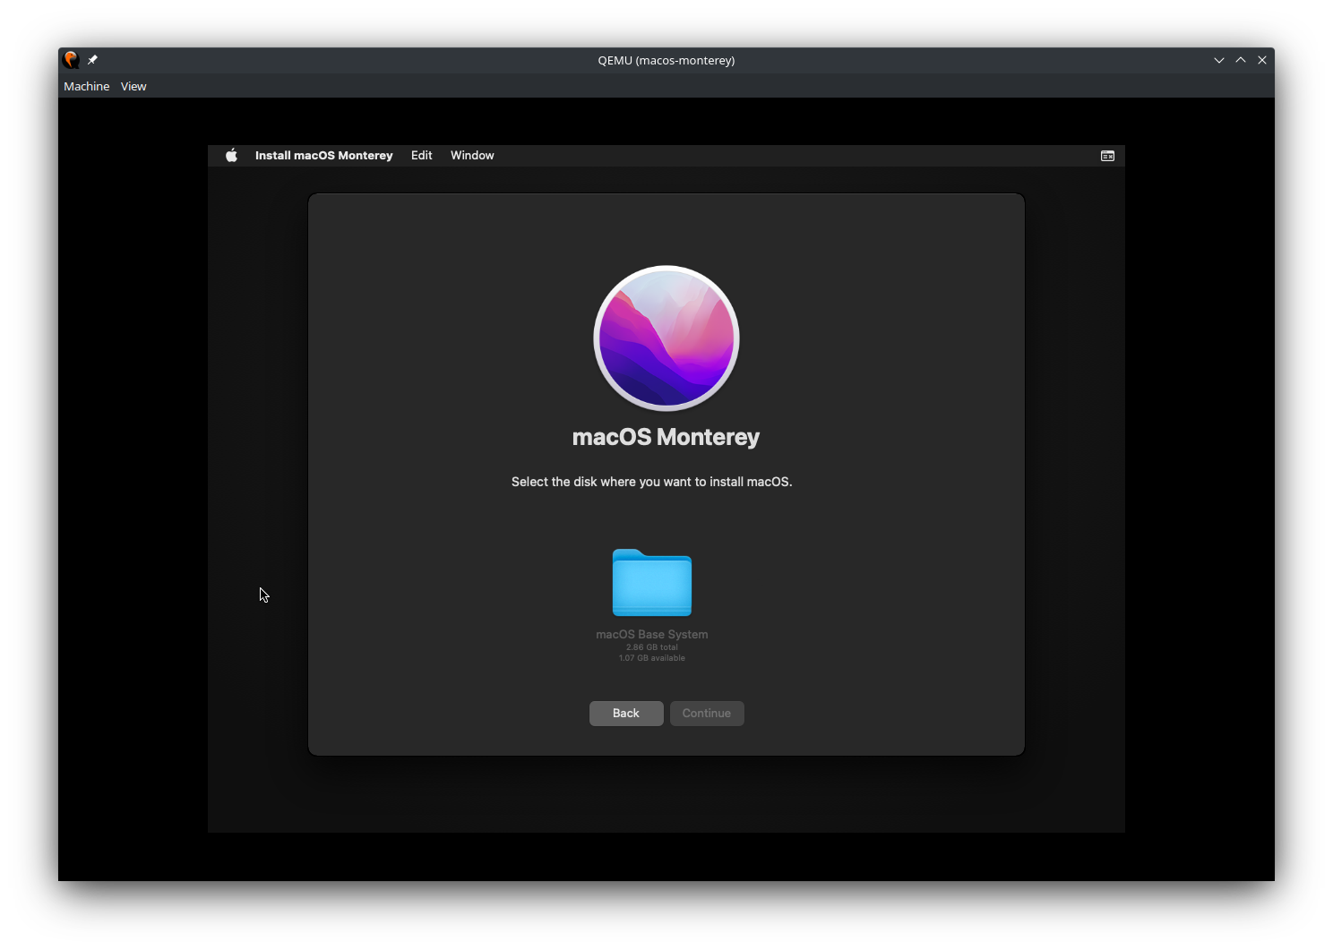
Task: Maximize the QEMU window
Action: (x=1241, y=60)
